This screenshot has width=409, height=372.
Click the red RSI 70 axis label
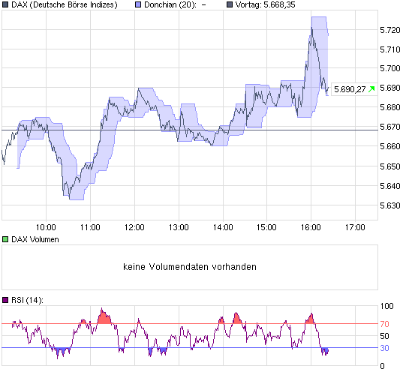[385, 324]
